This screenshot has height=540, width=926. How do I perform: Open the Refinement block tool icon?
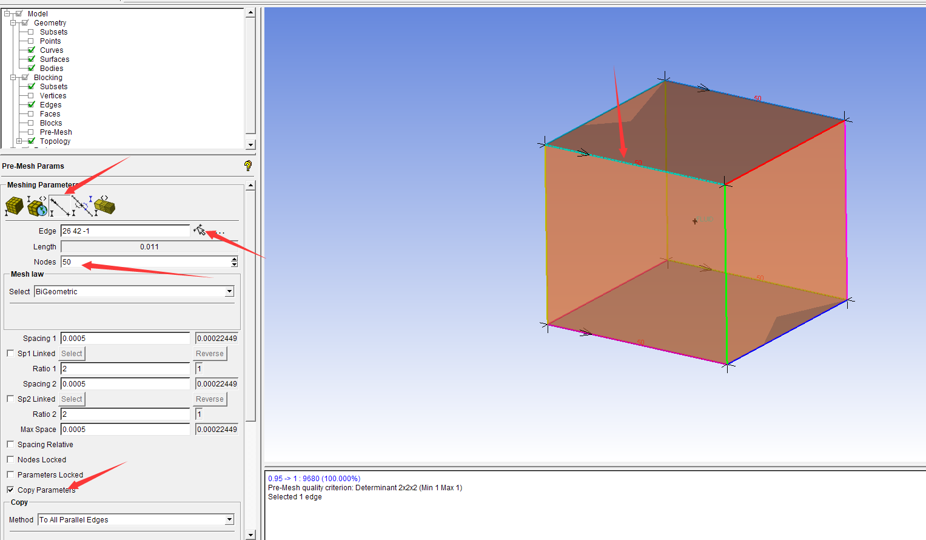104,206
